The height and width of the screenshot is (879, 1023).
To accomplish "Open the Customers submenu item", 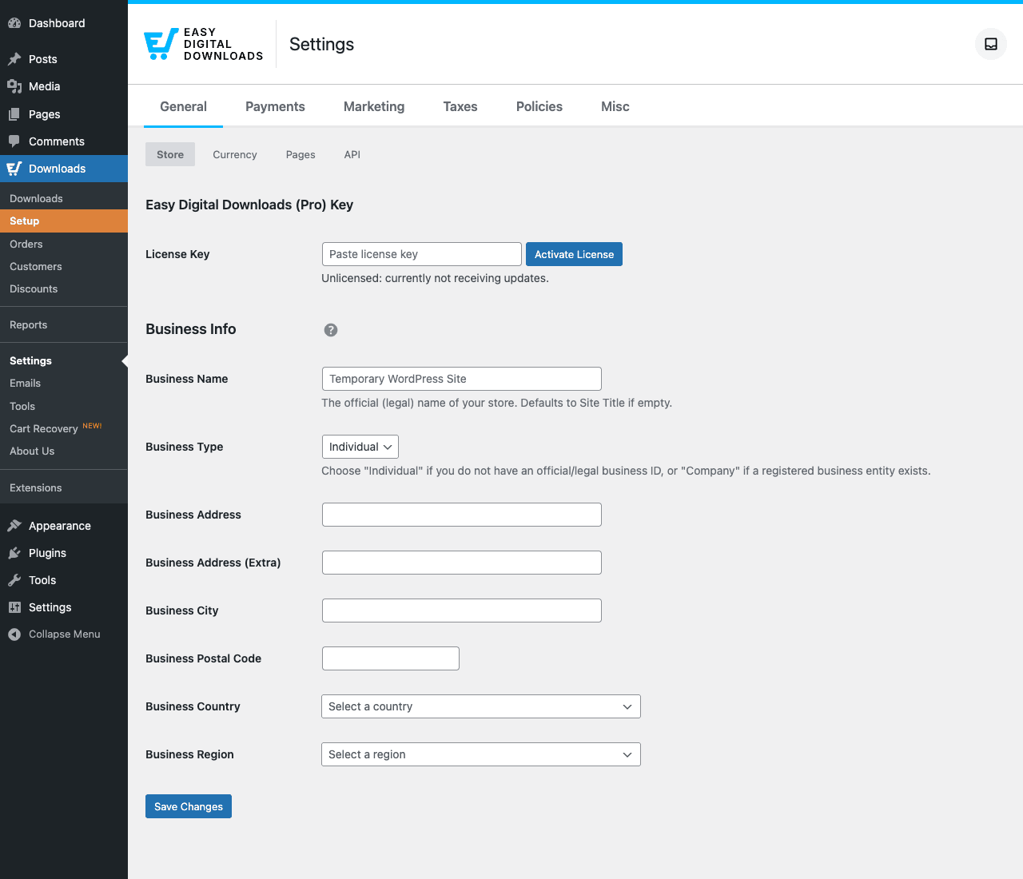I will [64, 266].
